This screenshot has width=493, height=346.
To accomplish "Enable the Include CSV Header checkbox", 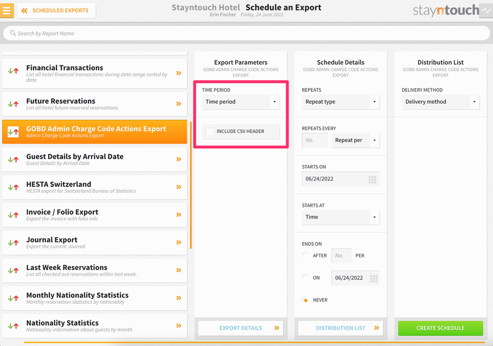I will (x=210, y=131).
